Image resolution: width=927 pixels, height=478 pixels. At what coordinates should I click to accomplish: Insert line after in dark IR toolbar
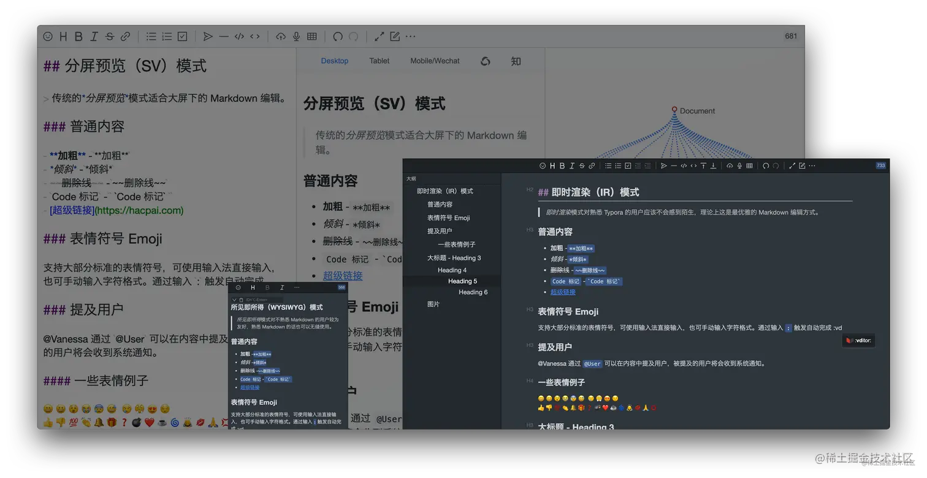pyautogui.click(x=714, y=165)
